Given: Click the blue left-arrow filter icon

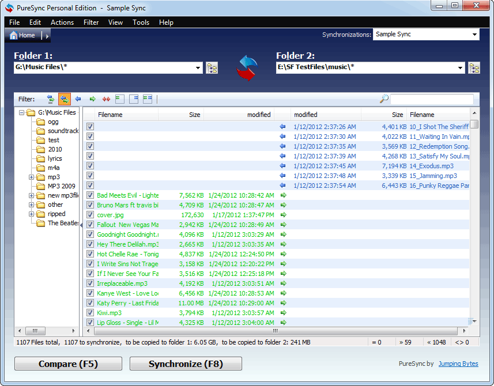Looking at the screenshot, I should (x=78, y=99).
